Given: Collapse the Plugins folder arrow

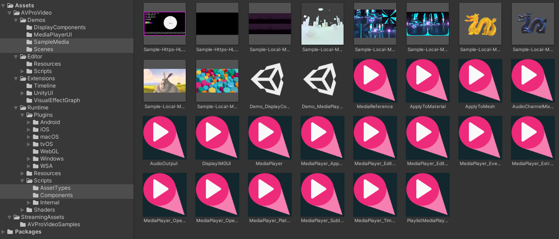Looking at the screenshot, I should [22, 115].
